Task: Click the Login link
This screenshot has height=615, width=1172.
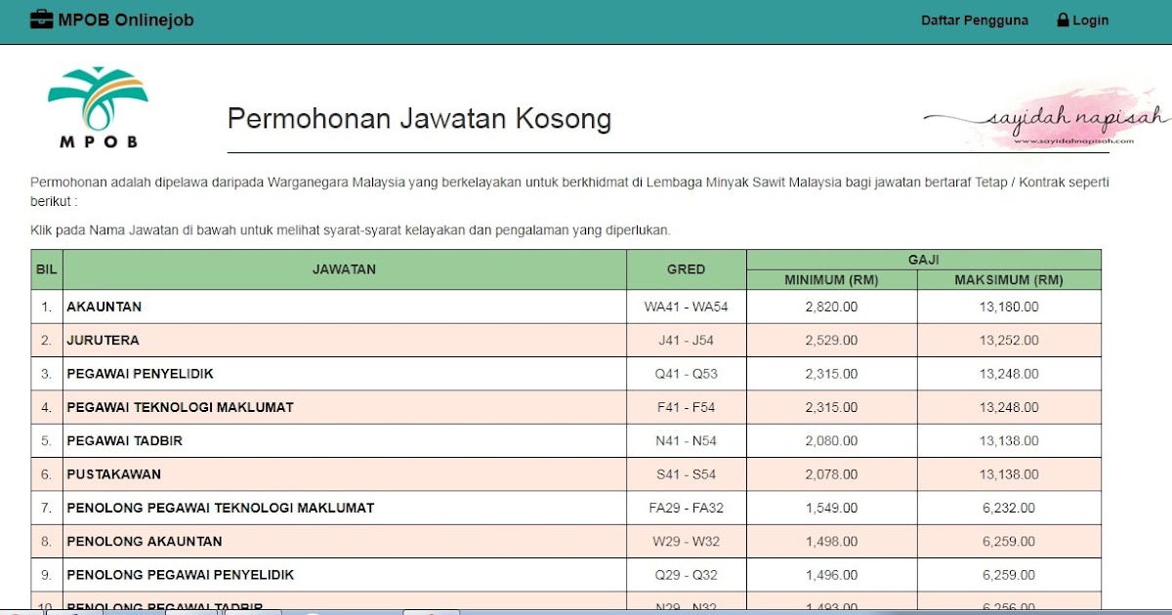Action: (1083, 20)
